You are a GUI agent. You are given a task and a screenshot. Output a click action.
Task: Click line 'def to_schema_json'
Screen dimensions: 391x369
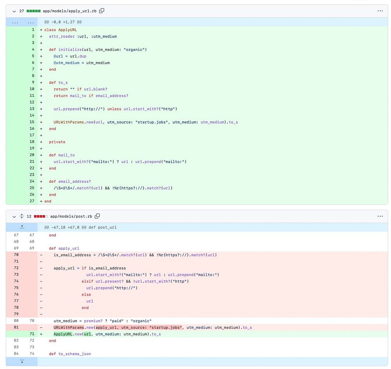pyautogui.click(x=70, y=354)
